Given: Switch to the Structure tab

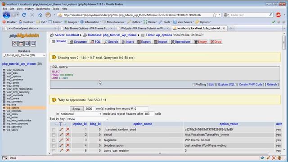Looking at the screenshot, I should [x=78, y=42].
